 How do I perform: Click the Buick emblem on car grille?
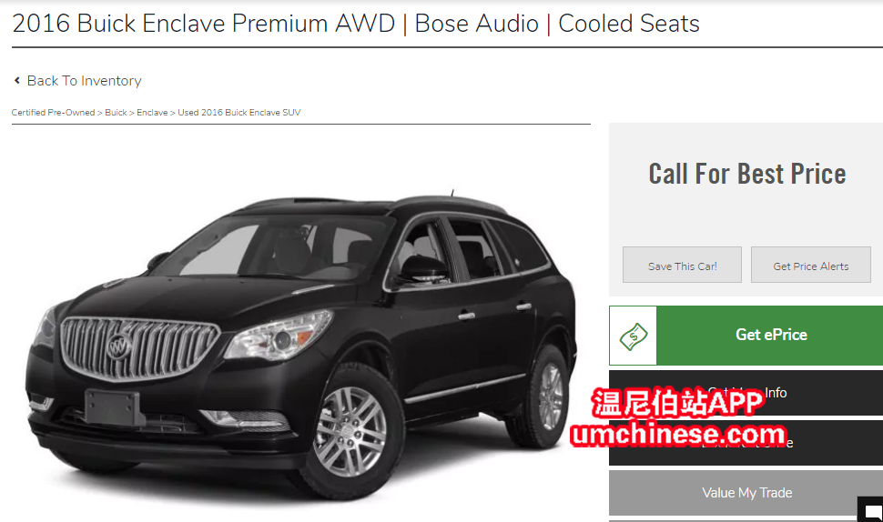click(x=119, y=346)
